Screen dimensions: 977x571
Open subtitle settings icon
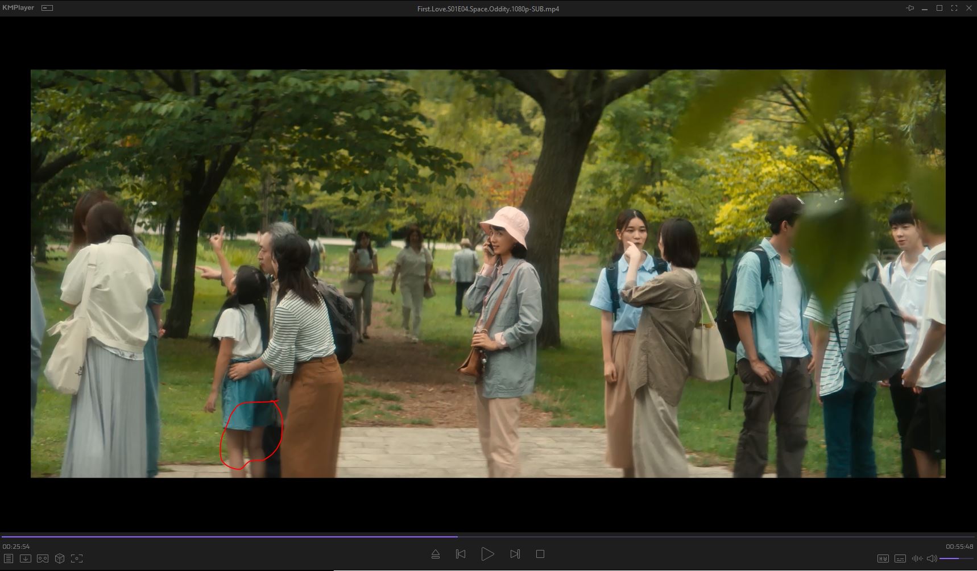(900, 558)
